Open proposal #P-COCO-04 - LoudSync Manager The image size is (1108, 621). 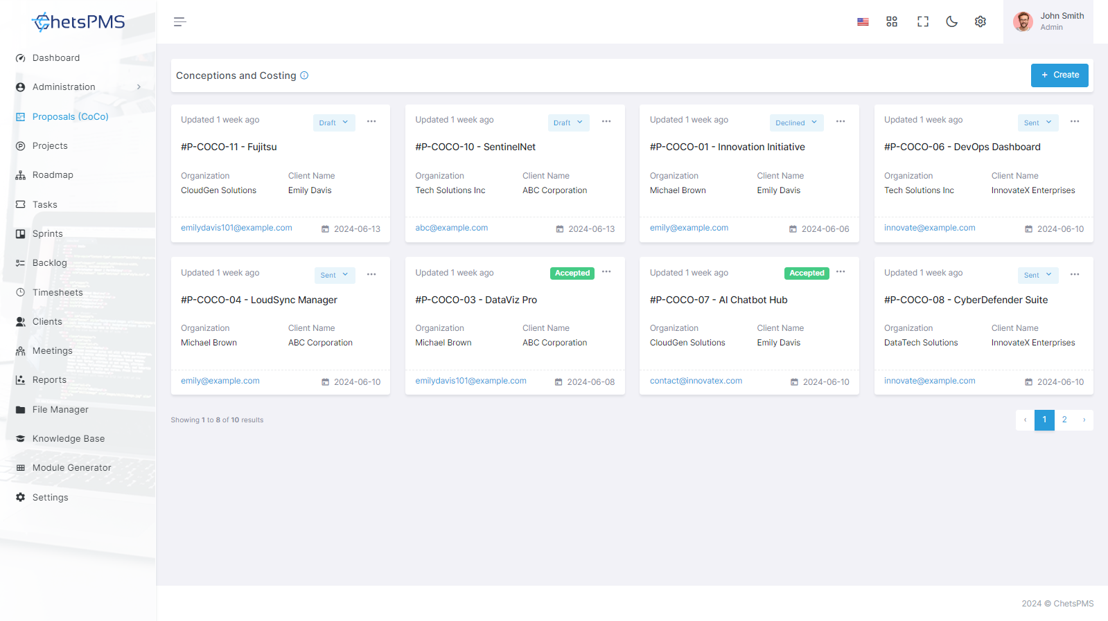pyautogui.click(x=259, y=300)
